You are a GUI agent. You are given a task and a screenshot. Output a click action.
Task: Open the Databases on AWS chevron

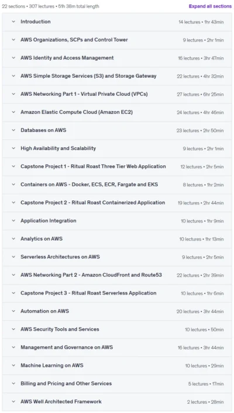click(13, 130)
